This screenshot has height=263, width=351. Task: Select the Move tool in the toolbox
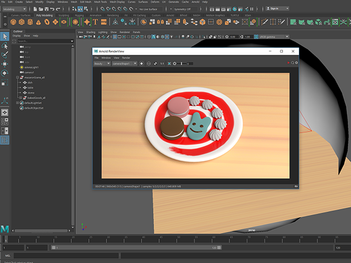[5, 64]
